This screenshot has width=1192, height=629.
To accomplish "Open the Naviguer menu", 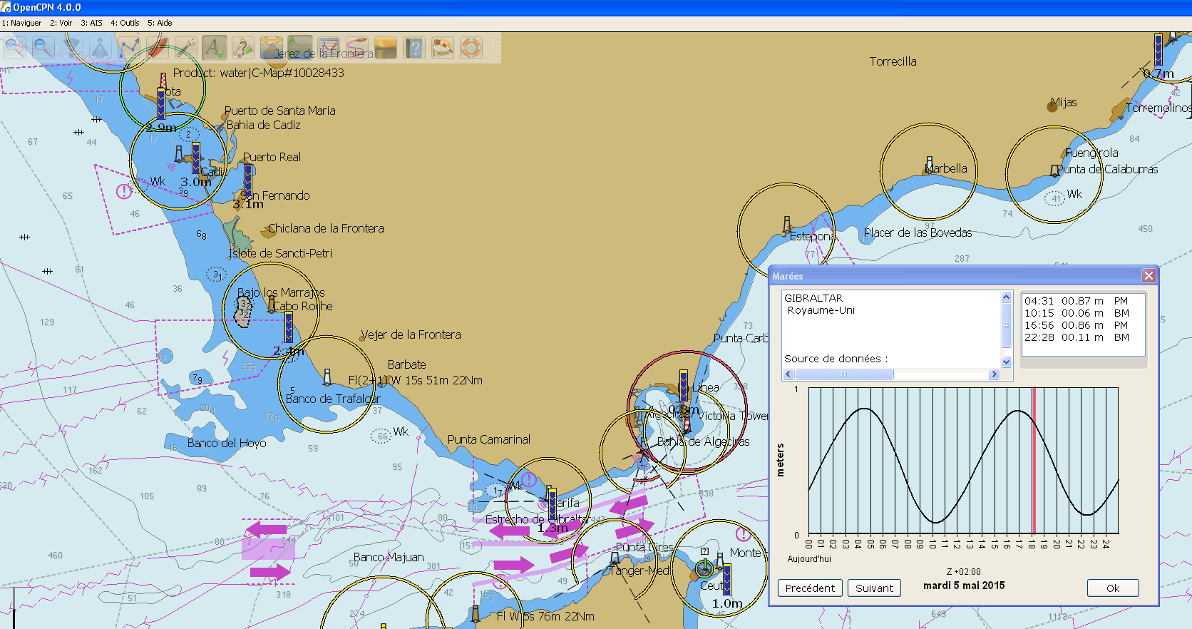I will (21, 23).
